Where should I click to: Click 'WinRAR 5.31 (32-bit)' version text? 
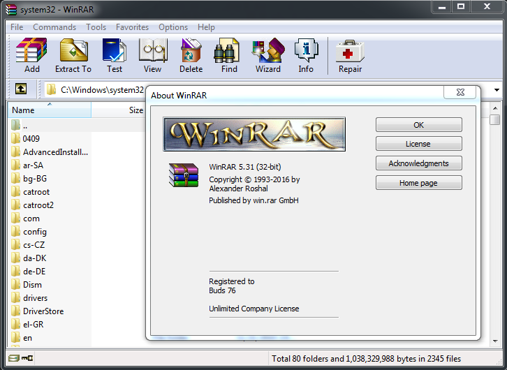pos(244,167)
